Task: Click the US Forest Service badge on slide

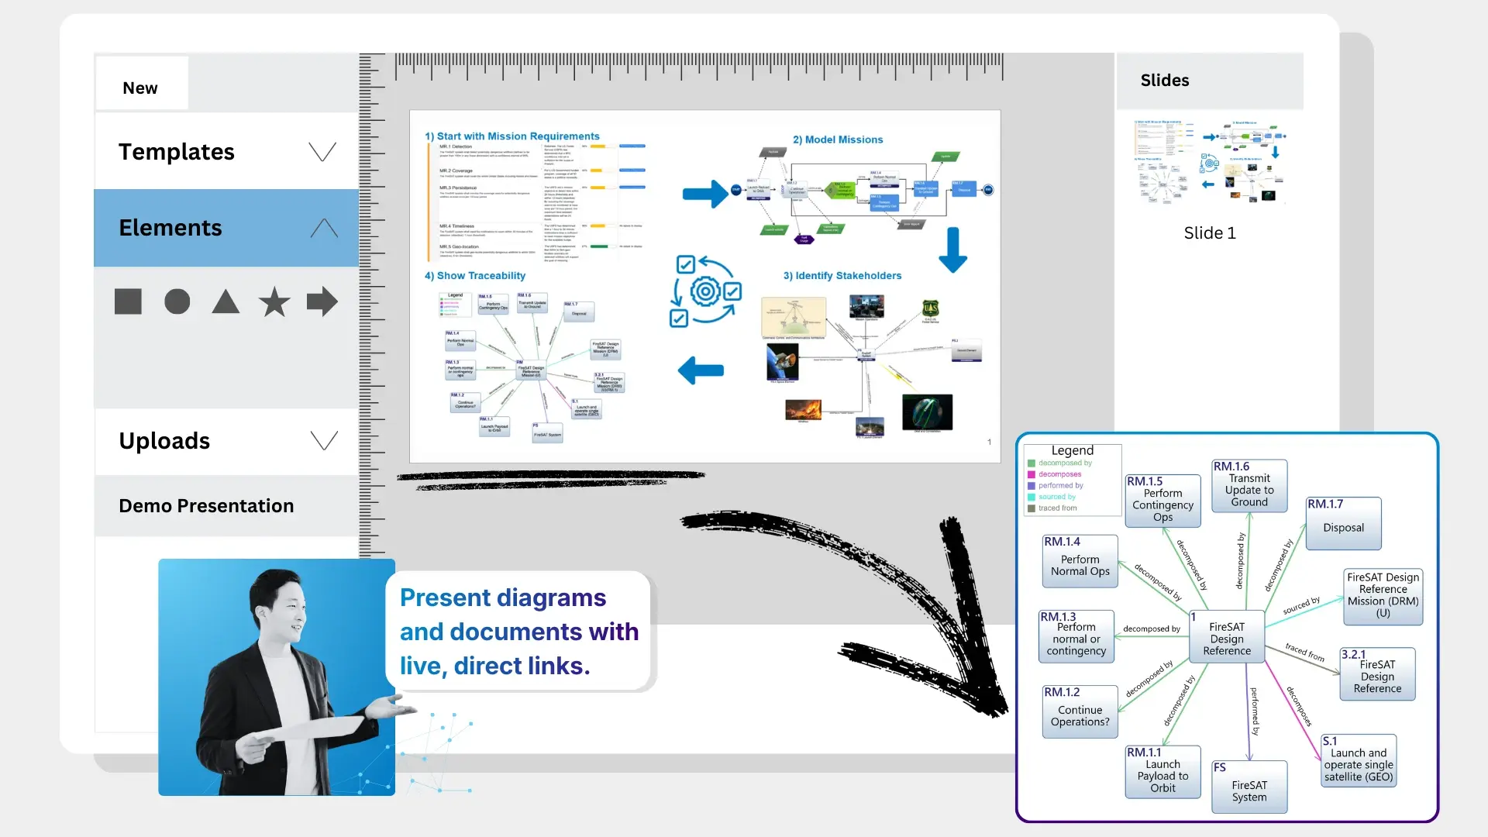Action: coord(931,309)
